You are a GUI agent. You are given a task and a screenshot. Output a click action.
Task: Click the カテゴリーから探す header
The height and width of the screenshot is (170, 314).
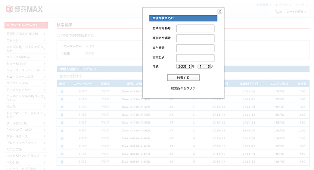pos(26,25)
